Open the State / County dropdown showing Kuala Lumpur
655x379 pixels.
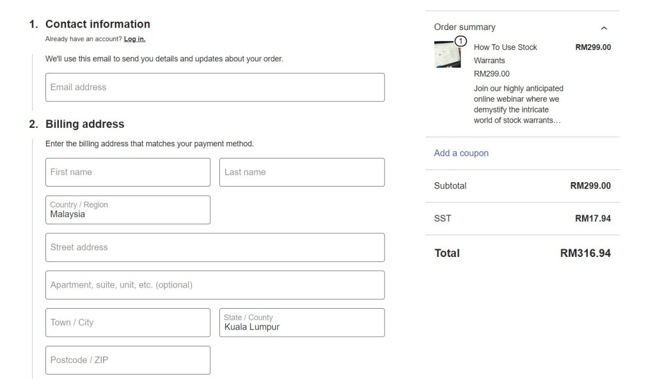[301, 322]
